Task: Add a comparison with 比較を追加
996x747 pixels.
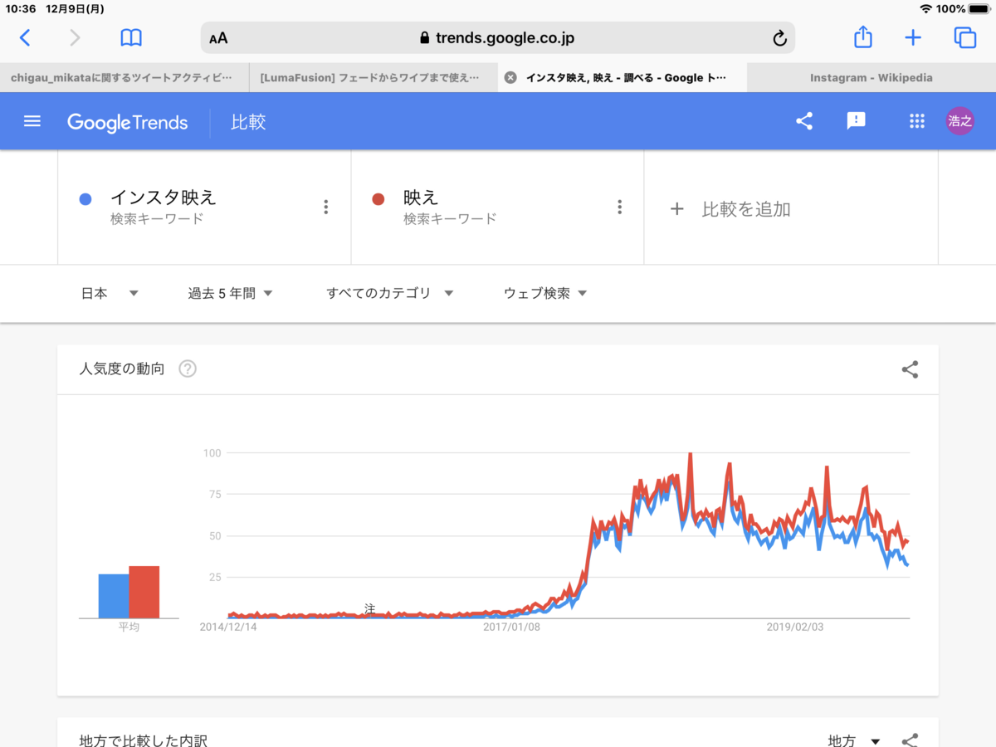Action: (x=730, y=209)
